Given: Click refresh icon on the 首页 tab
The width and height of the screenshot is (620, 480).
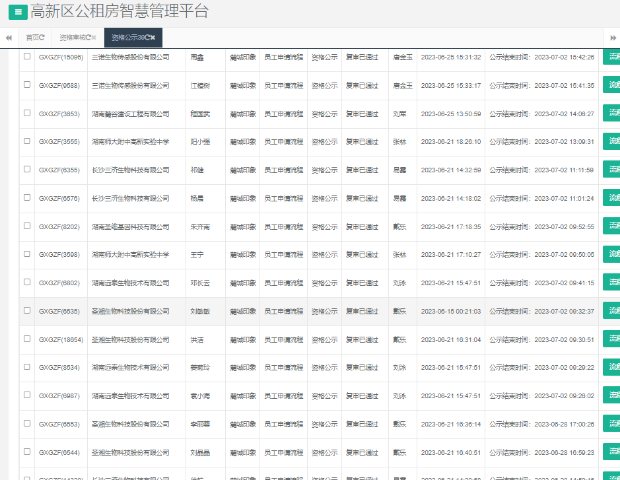Looking at the screenshot, I should click(42, 38).
